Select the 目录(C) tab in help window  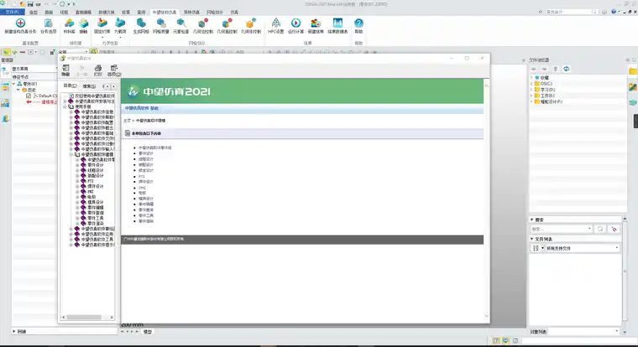point(70,85)
